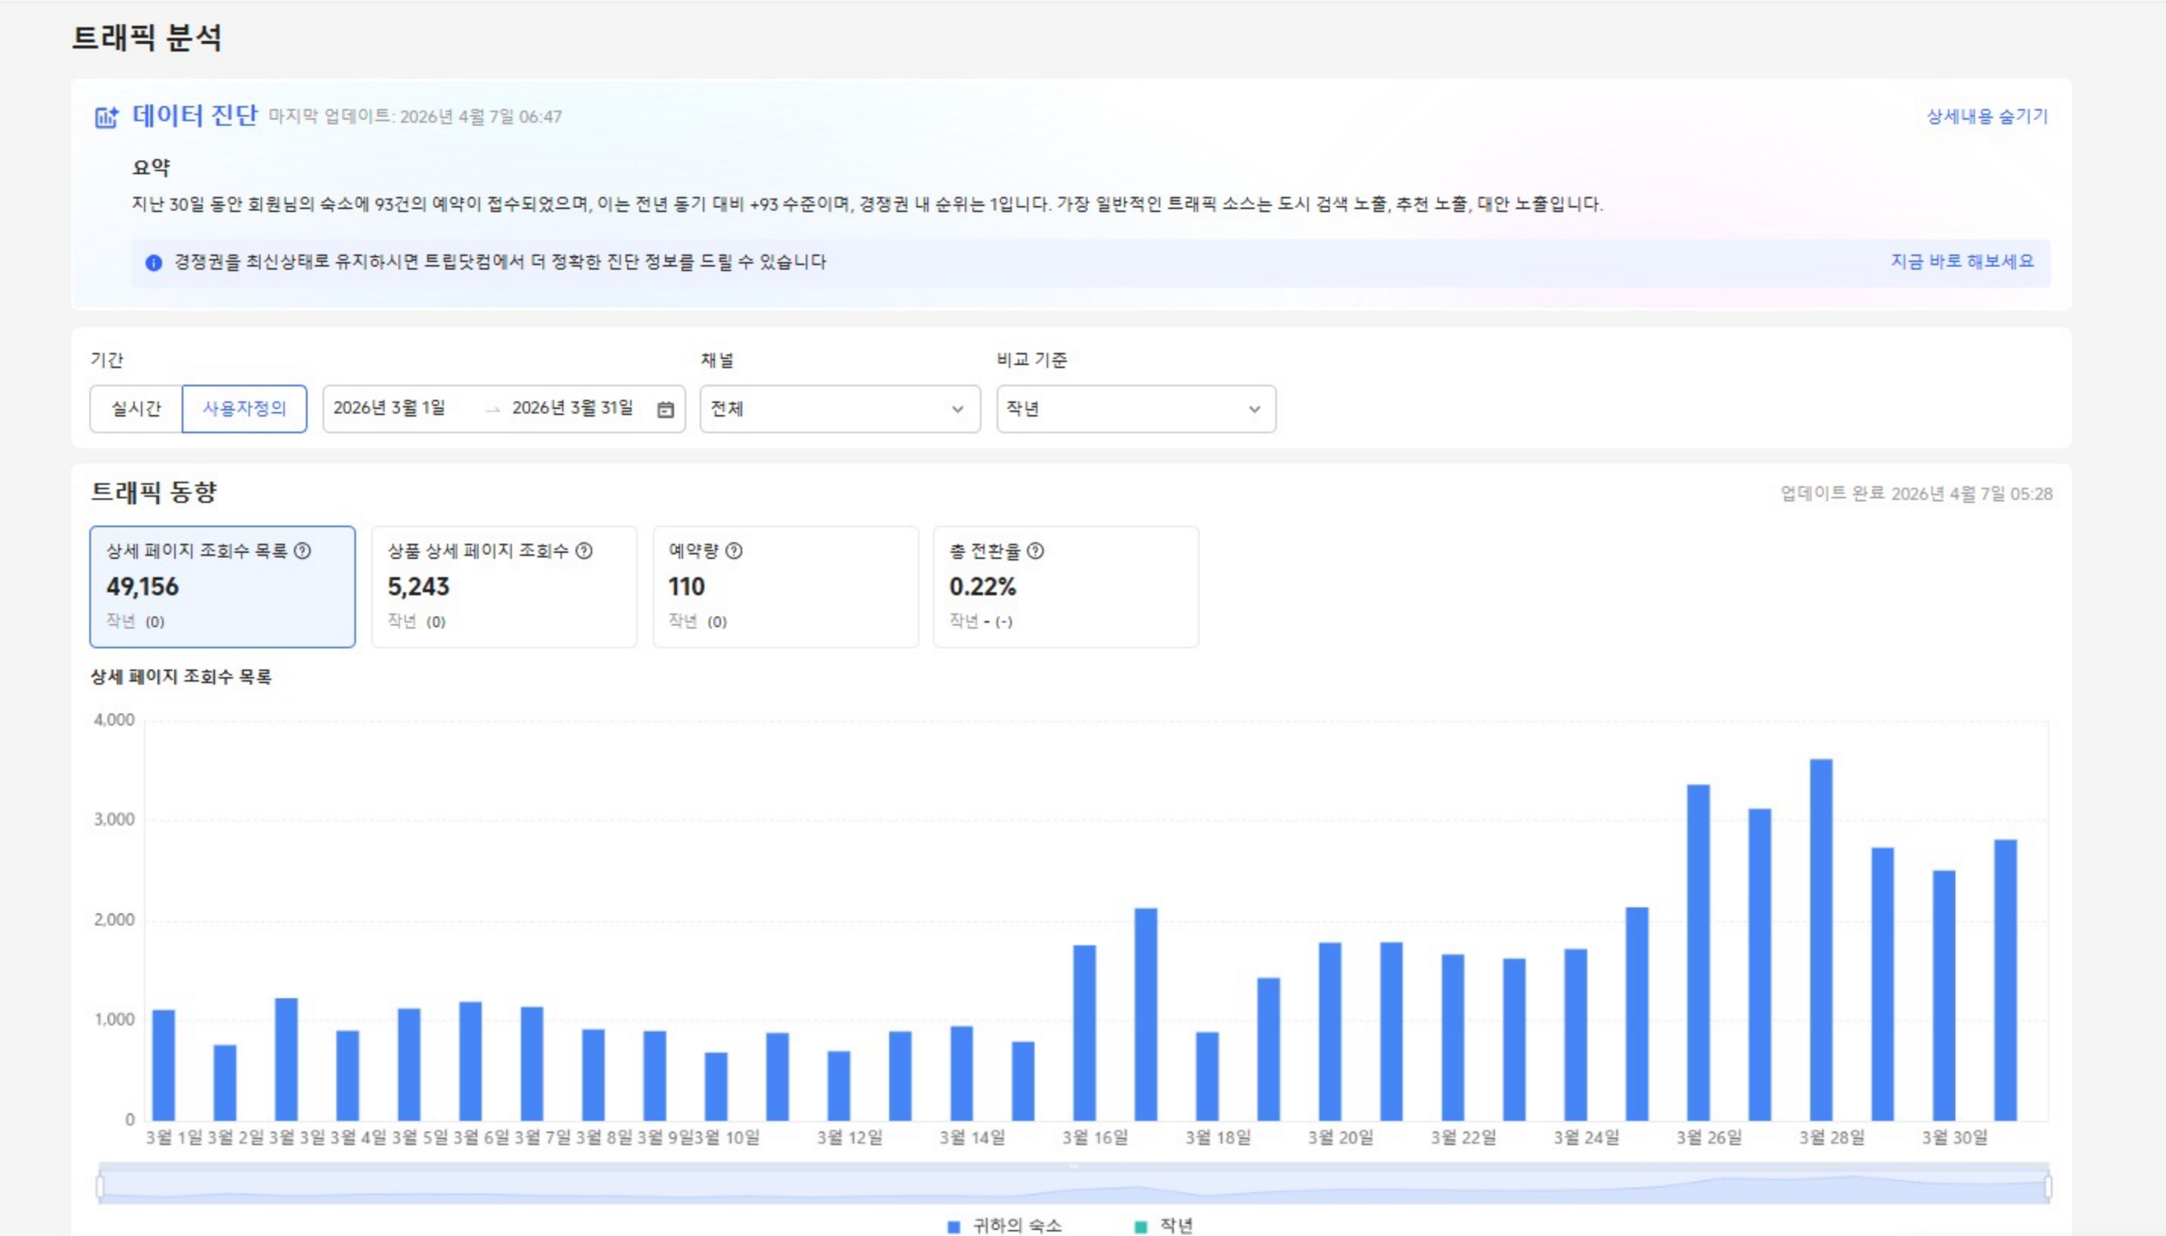2166x1236 pixels.
Task: Click the 3월 10일 bar in the chart
Action: tap(716, 1087)
